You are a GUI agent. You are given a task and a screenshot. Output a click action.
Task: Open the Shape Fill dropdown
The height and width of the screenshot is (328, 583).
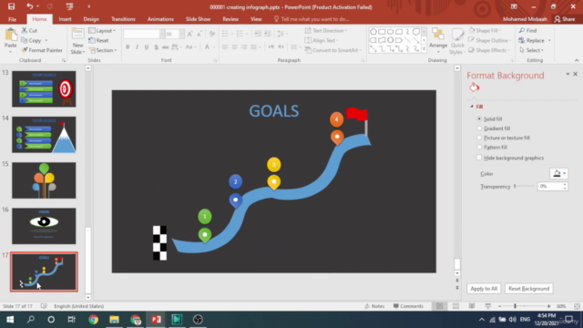pyautogui.click(x=485, y=30)
